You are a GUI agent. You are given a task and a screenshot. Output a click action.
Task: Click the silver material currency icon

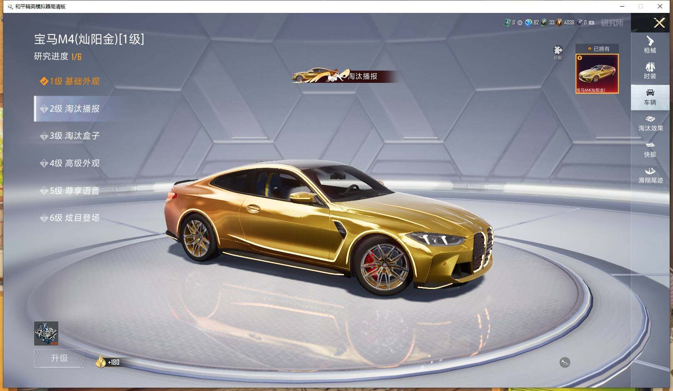tap(579, 22)
